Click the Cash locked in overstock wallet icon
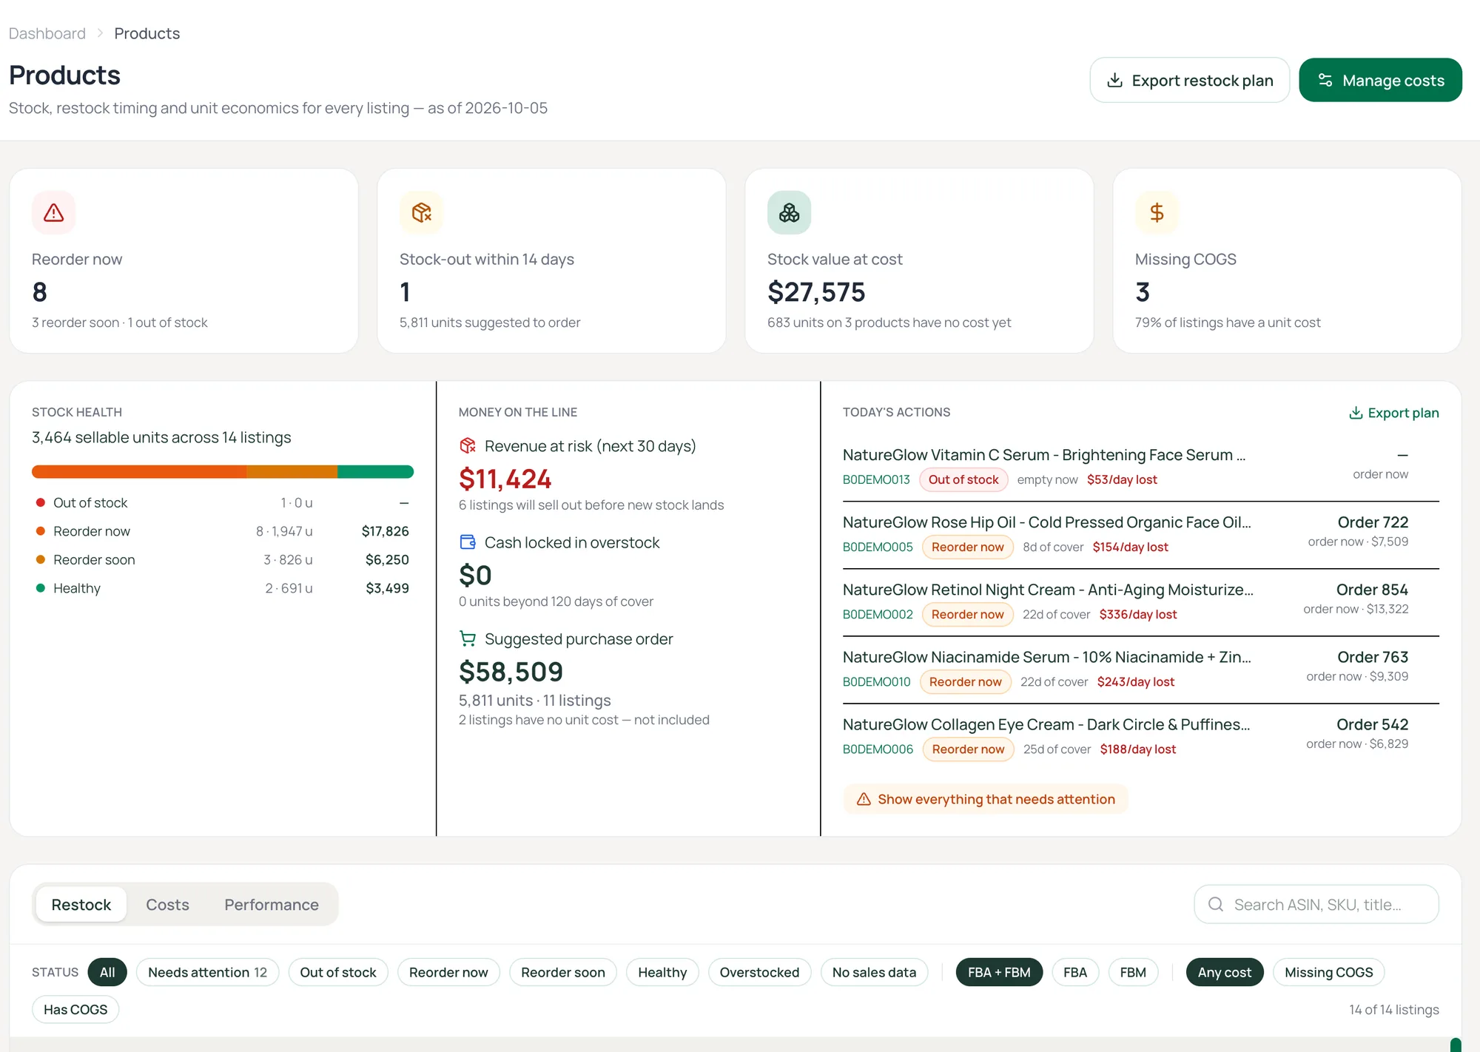 (468, 542)
